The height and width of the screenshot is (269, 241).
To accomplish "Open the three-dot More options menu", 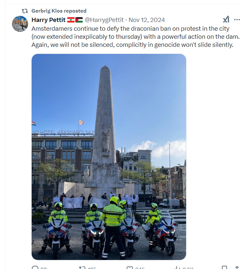I will 237,20.
